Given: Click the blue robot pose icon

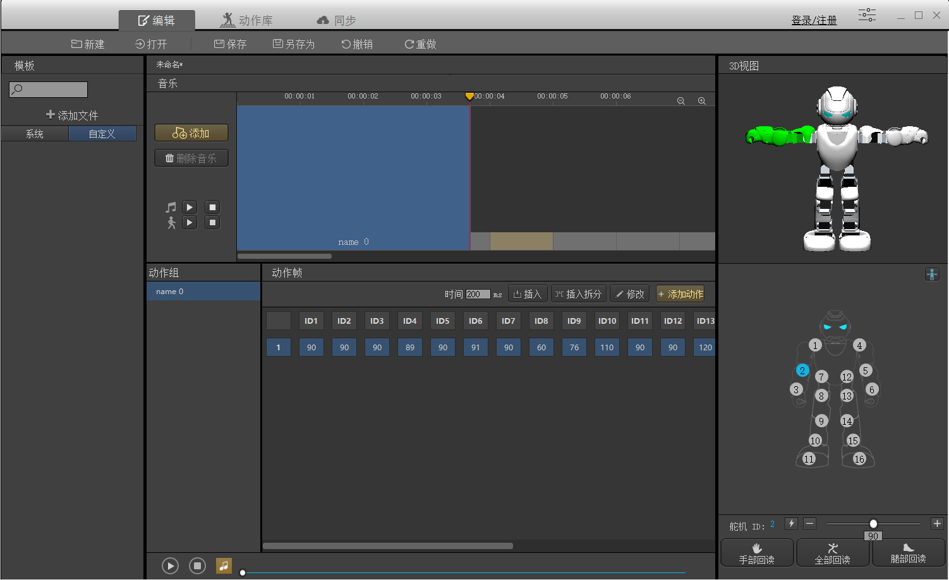Looking at the screenshot, I should (x=932, y=275).
